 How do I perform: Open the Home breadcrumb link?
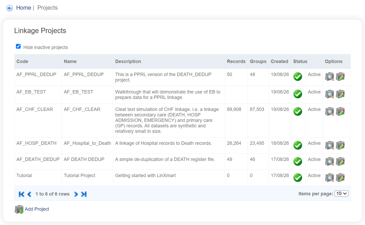23,8
